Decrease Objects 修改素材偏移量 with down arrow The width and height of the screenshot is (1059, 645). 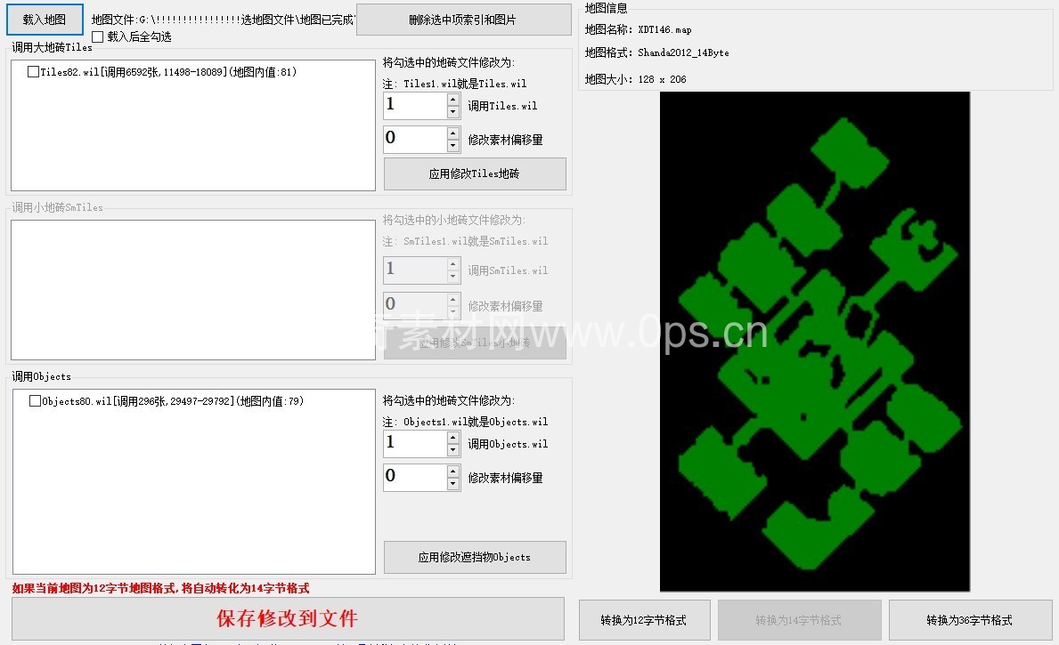click(453, 484)
